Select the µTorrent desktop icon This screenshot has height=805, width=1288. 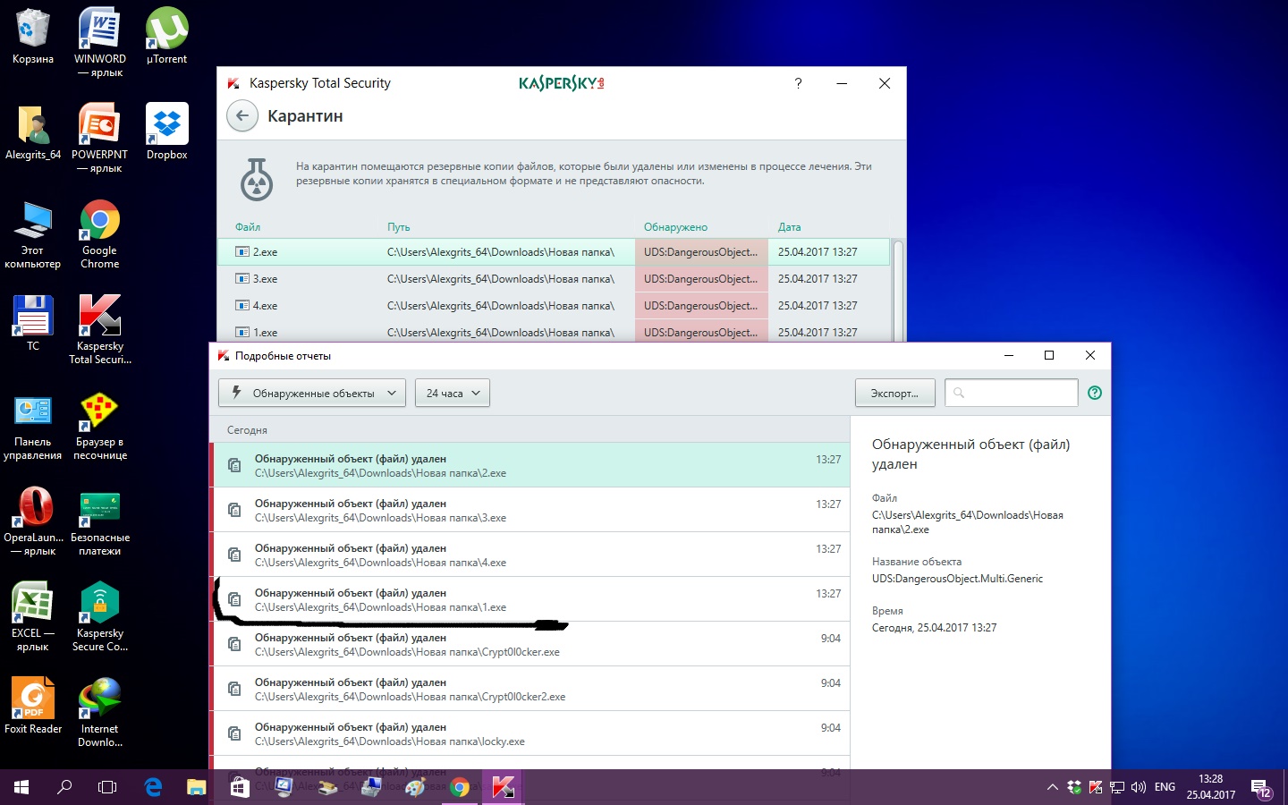[x=167, y=37]
